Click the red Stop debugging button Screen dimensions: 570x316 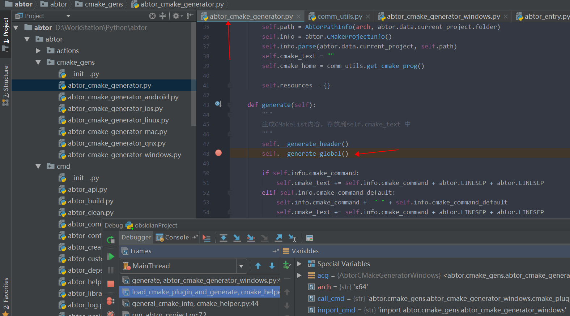tap(111, 284)
